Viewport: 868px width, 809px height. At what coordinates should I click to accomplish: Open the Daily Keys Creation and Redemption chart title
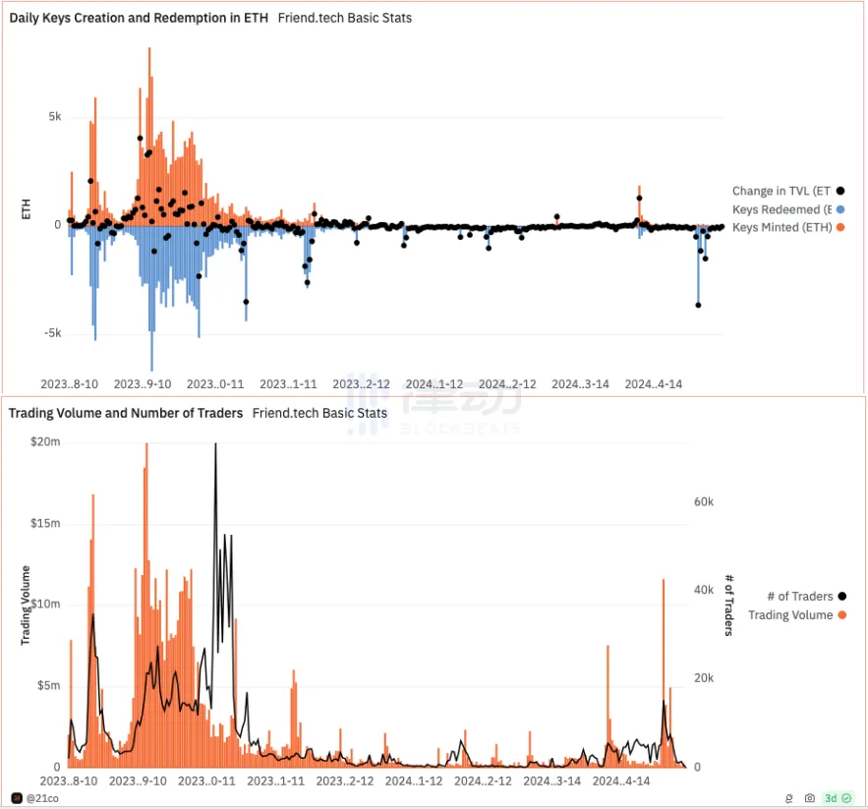139,18
